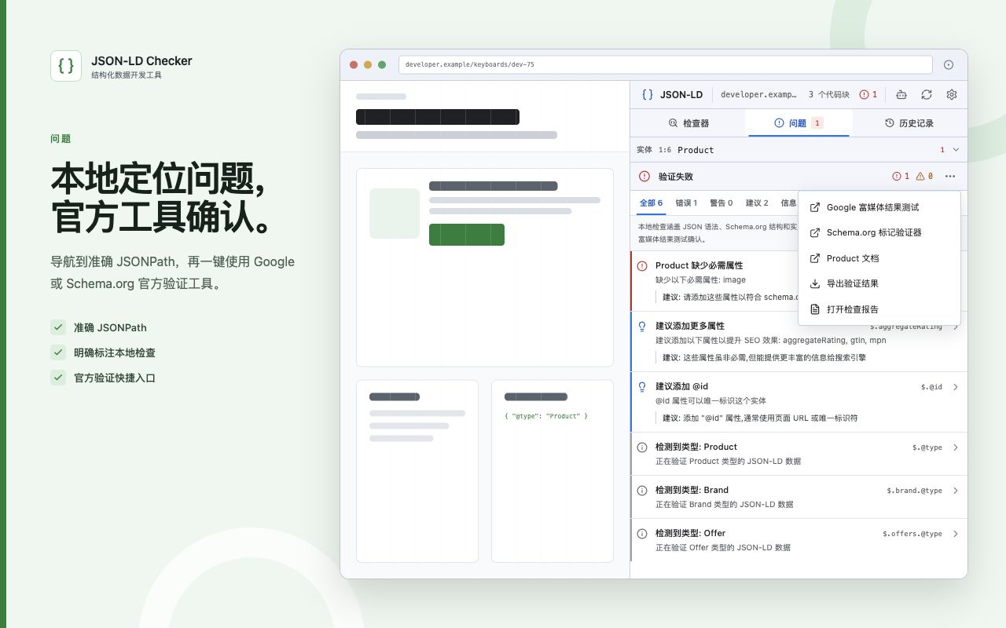Select 导出验证结果 menu item

click(x=879, y=284)
